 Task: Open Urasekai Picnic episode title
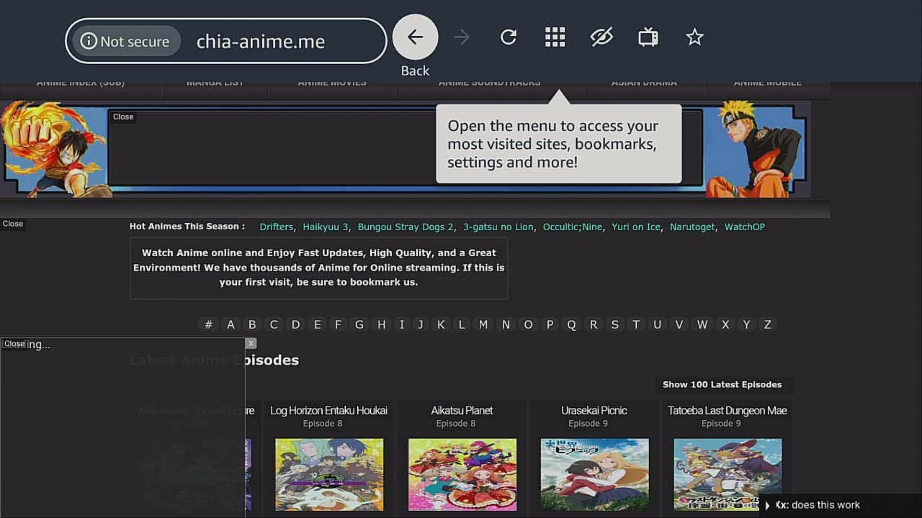tap(594, 411)
